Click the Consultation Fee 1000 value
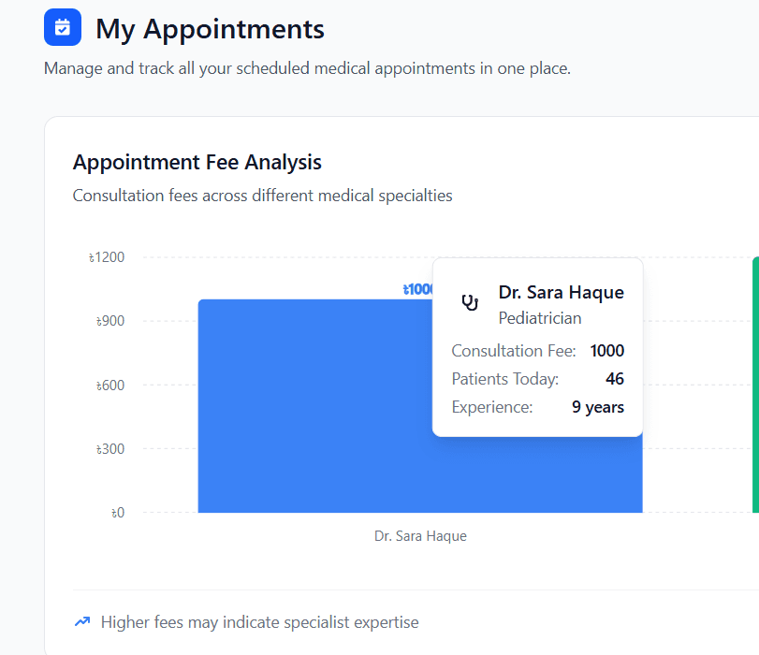759x655 pixels. (x=606, y=351)
